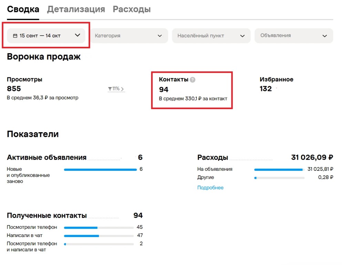Click the text В среднем 36,3 ₽ за просмотр

[x=42, y=98]
